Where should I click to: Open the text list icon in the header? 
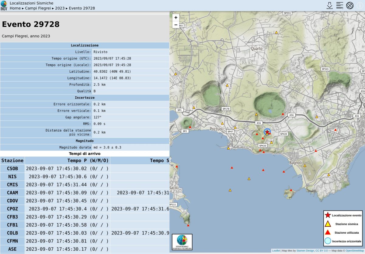(x=339, y=5)
